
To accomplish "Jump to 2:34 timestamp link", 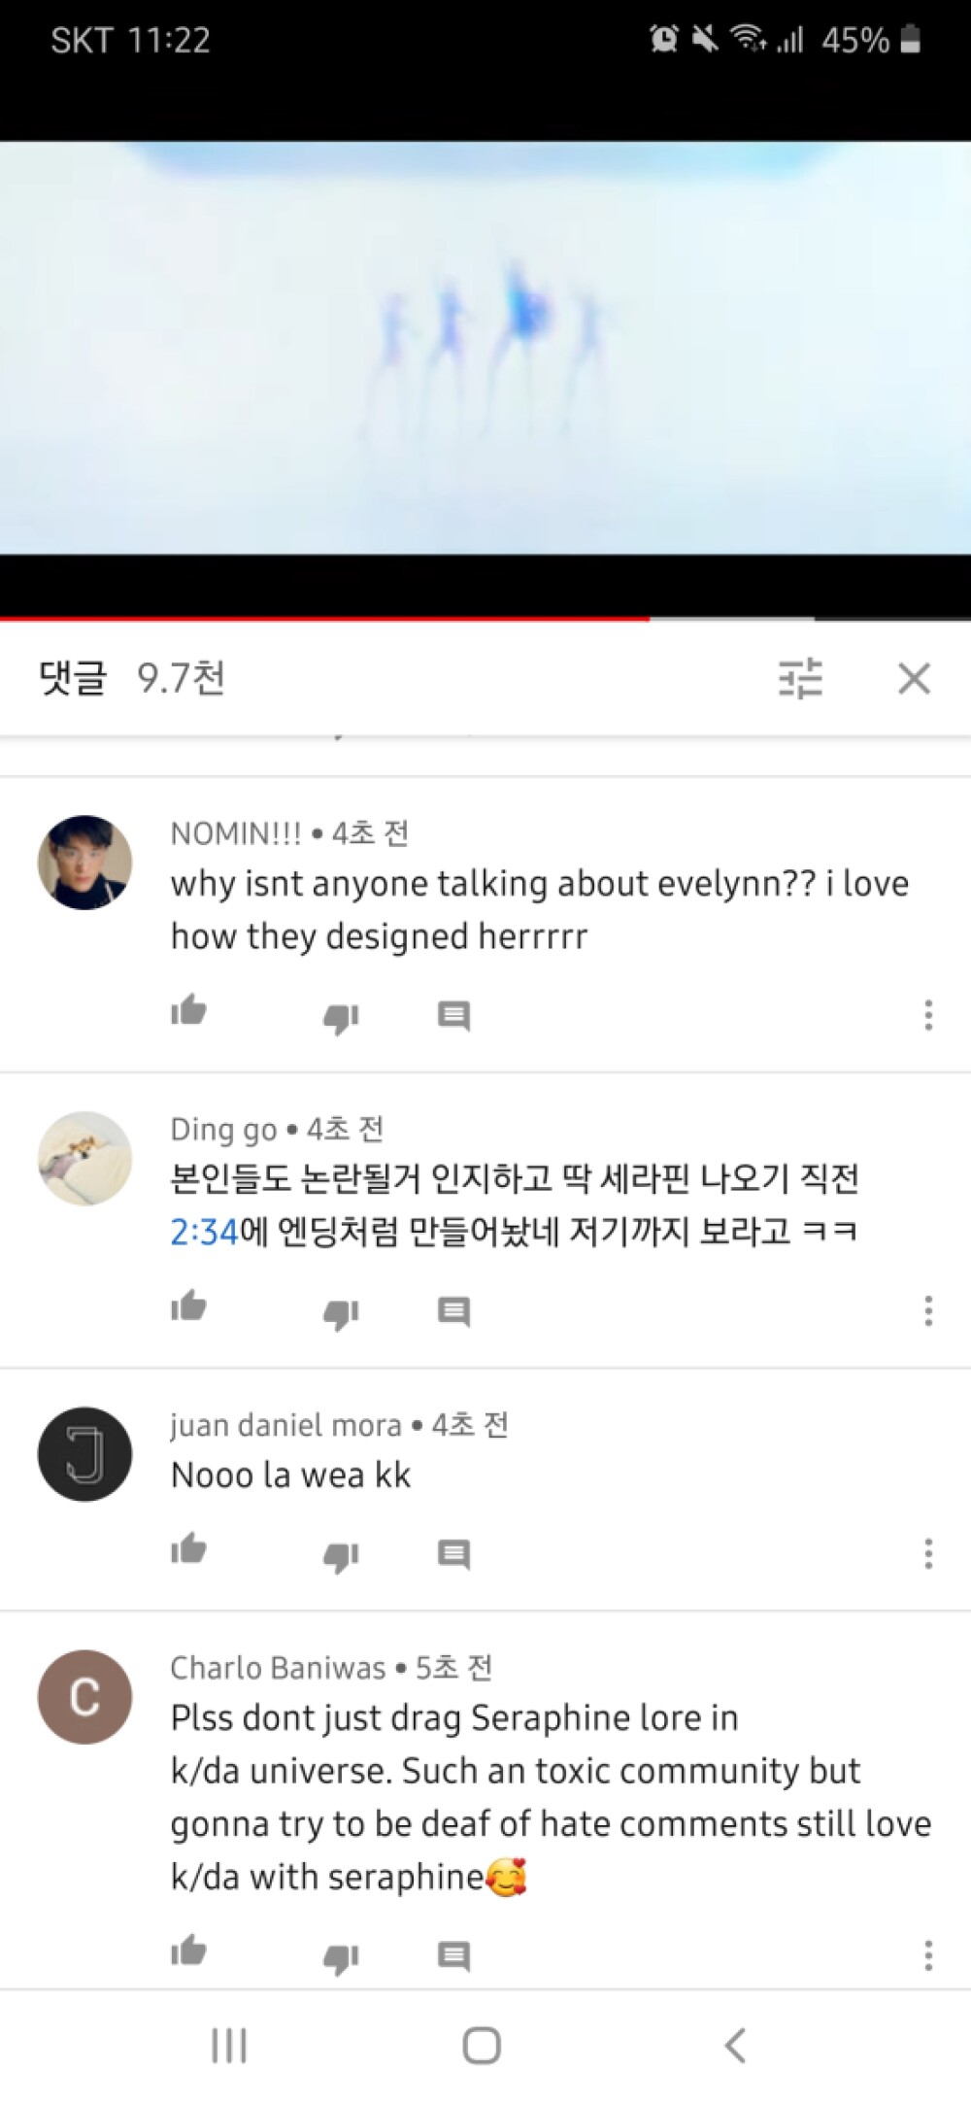I will click(x=204, y=1232).
